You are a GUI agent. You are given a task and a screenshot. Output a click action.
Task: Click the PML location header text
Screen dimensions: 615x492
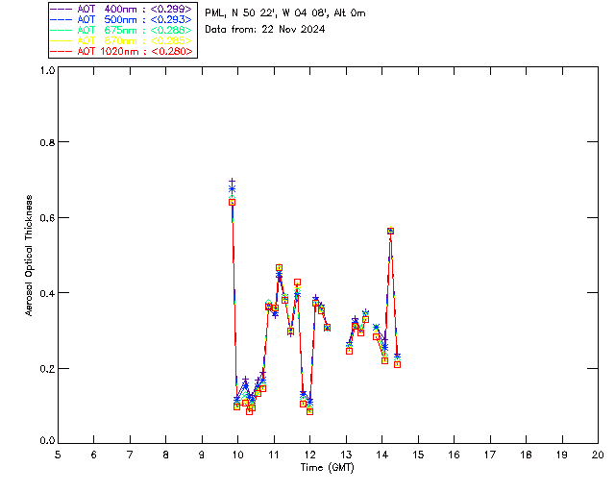[x=285, y=13]
